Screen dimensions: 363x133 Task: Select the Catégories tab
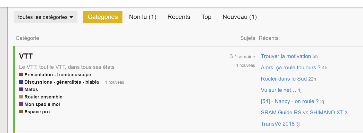point(103,17)
